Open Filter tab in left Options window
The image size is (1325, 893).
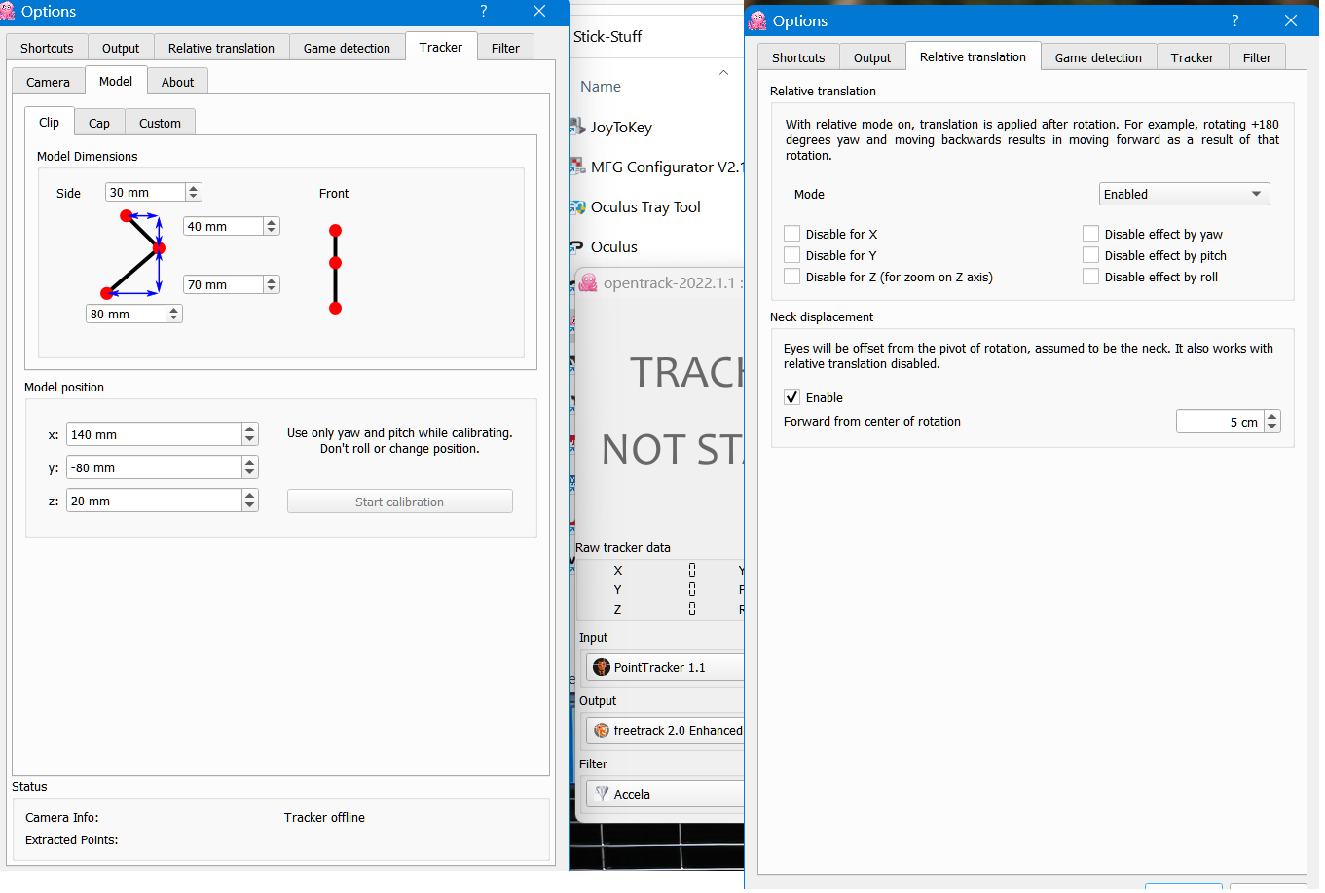(x=505, y=48)
